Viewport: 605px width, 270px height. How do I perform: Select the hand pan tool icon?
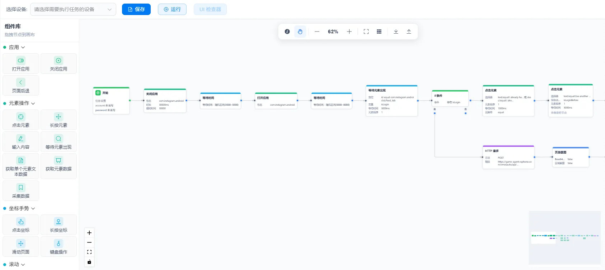point(300,32)
